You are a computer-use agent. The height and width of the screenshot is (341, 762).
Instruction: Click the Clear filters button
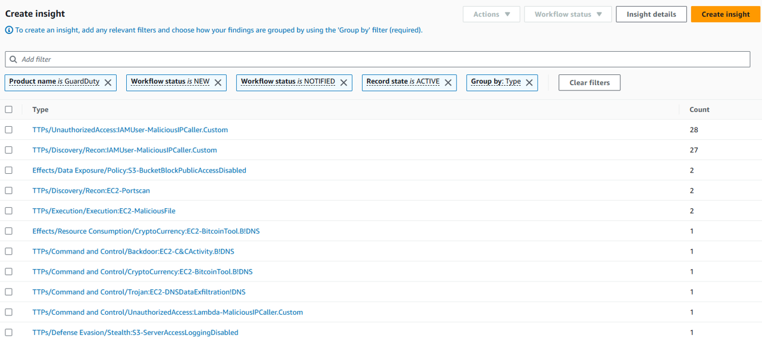tap(589, 83)
